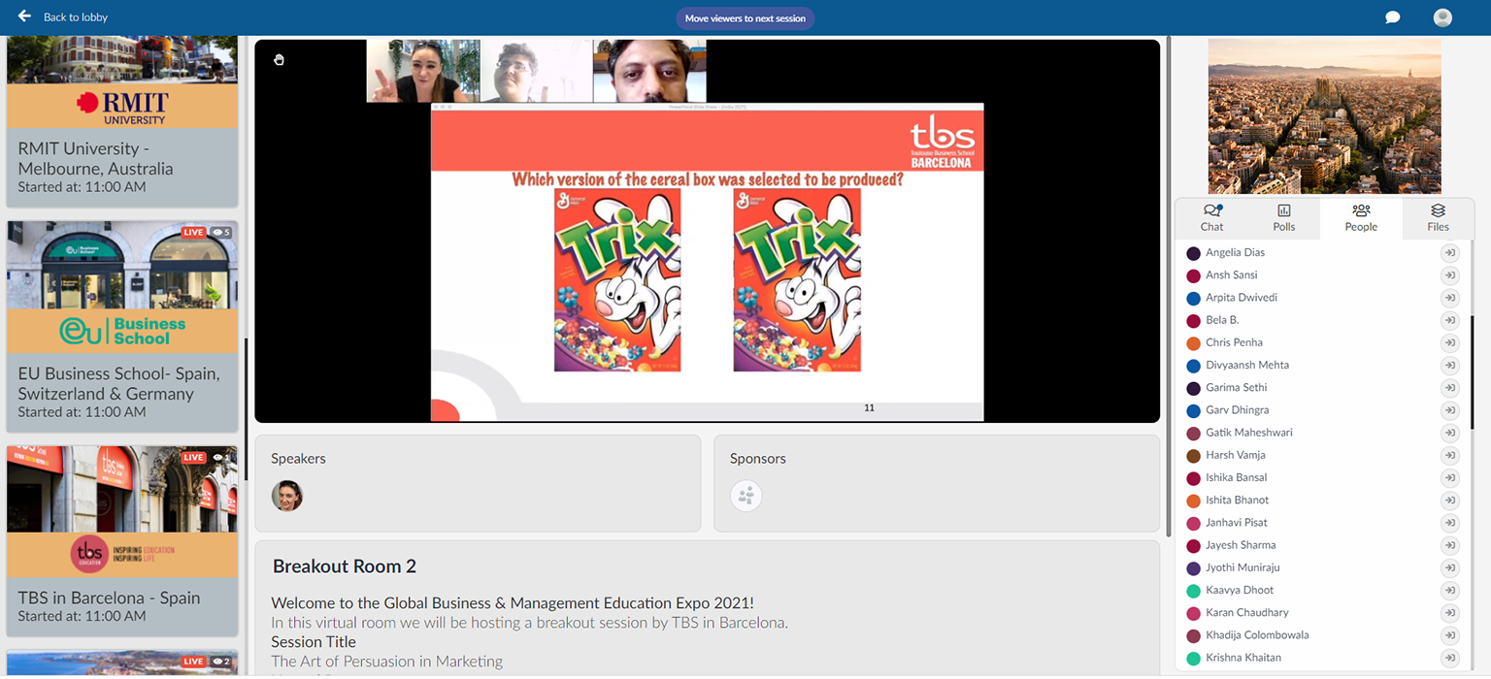
Task: Click the back arrow icon in the header
Action: tap(24, 16)
